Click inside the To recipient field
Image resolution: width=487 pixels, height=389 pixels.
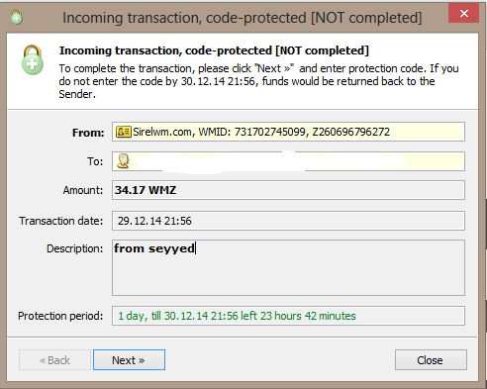(288, 161)
